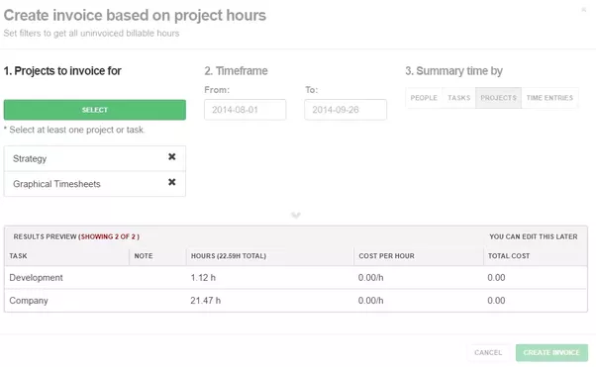This screenshot has width=596, height=367.
Task: Summarize time by Projects
Action: 498,98
